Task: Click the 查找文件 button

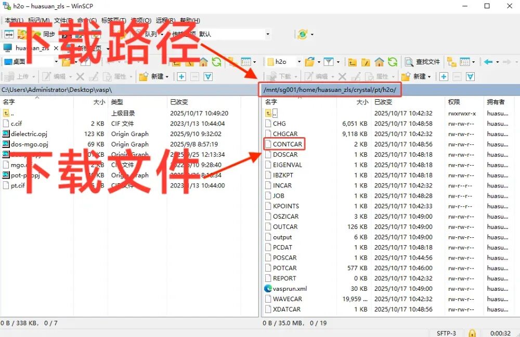Action: (x=423, y=62)
